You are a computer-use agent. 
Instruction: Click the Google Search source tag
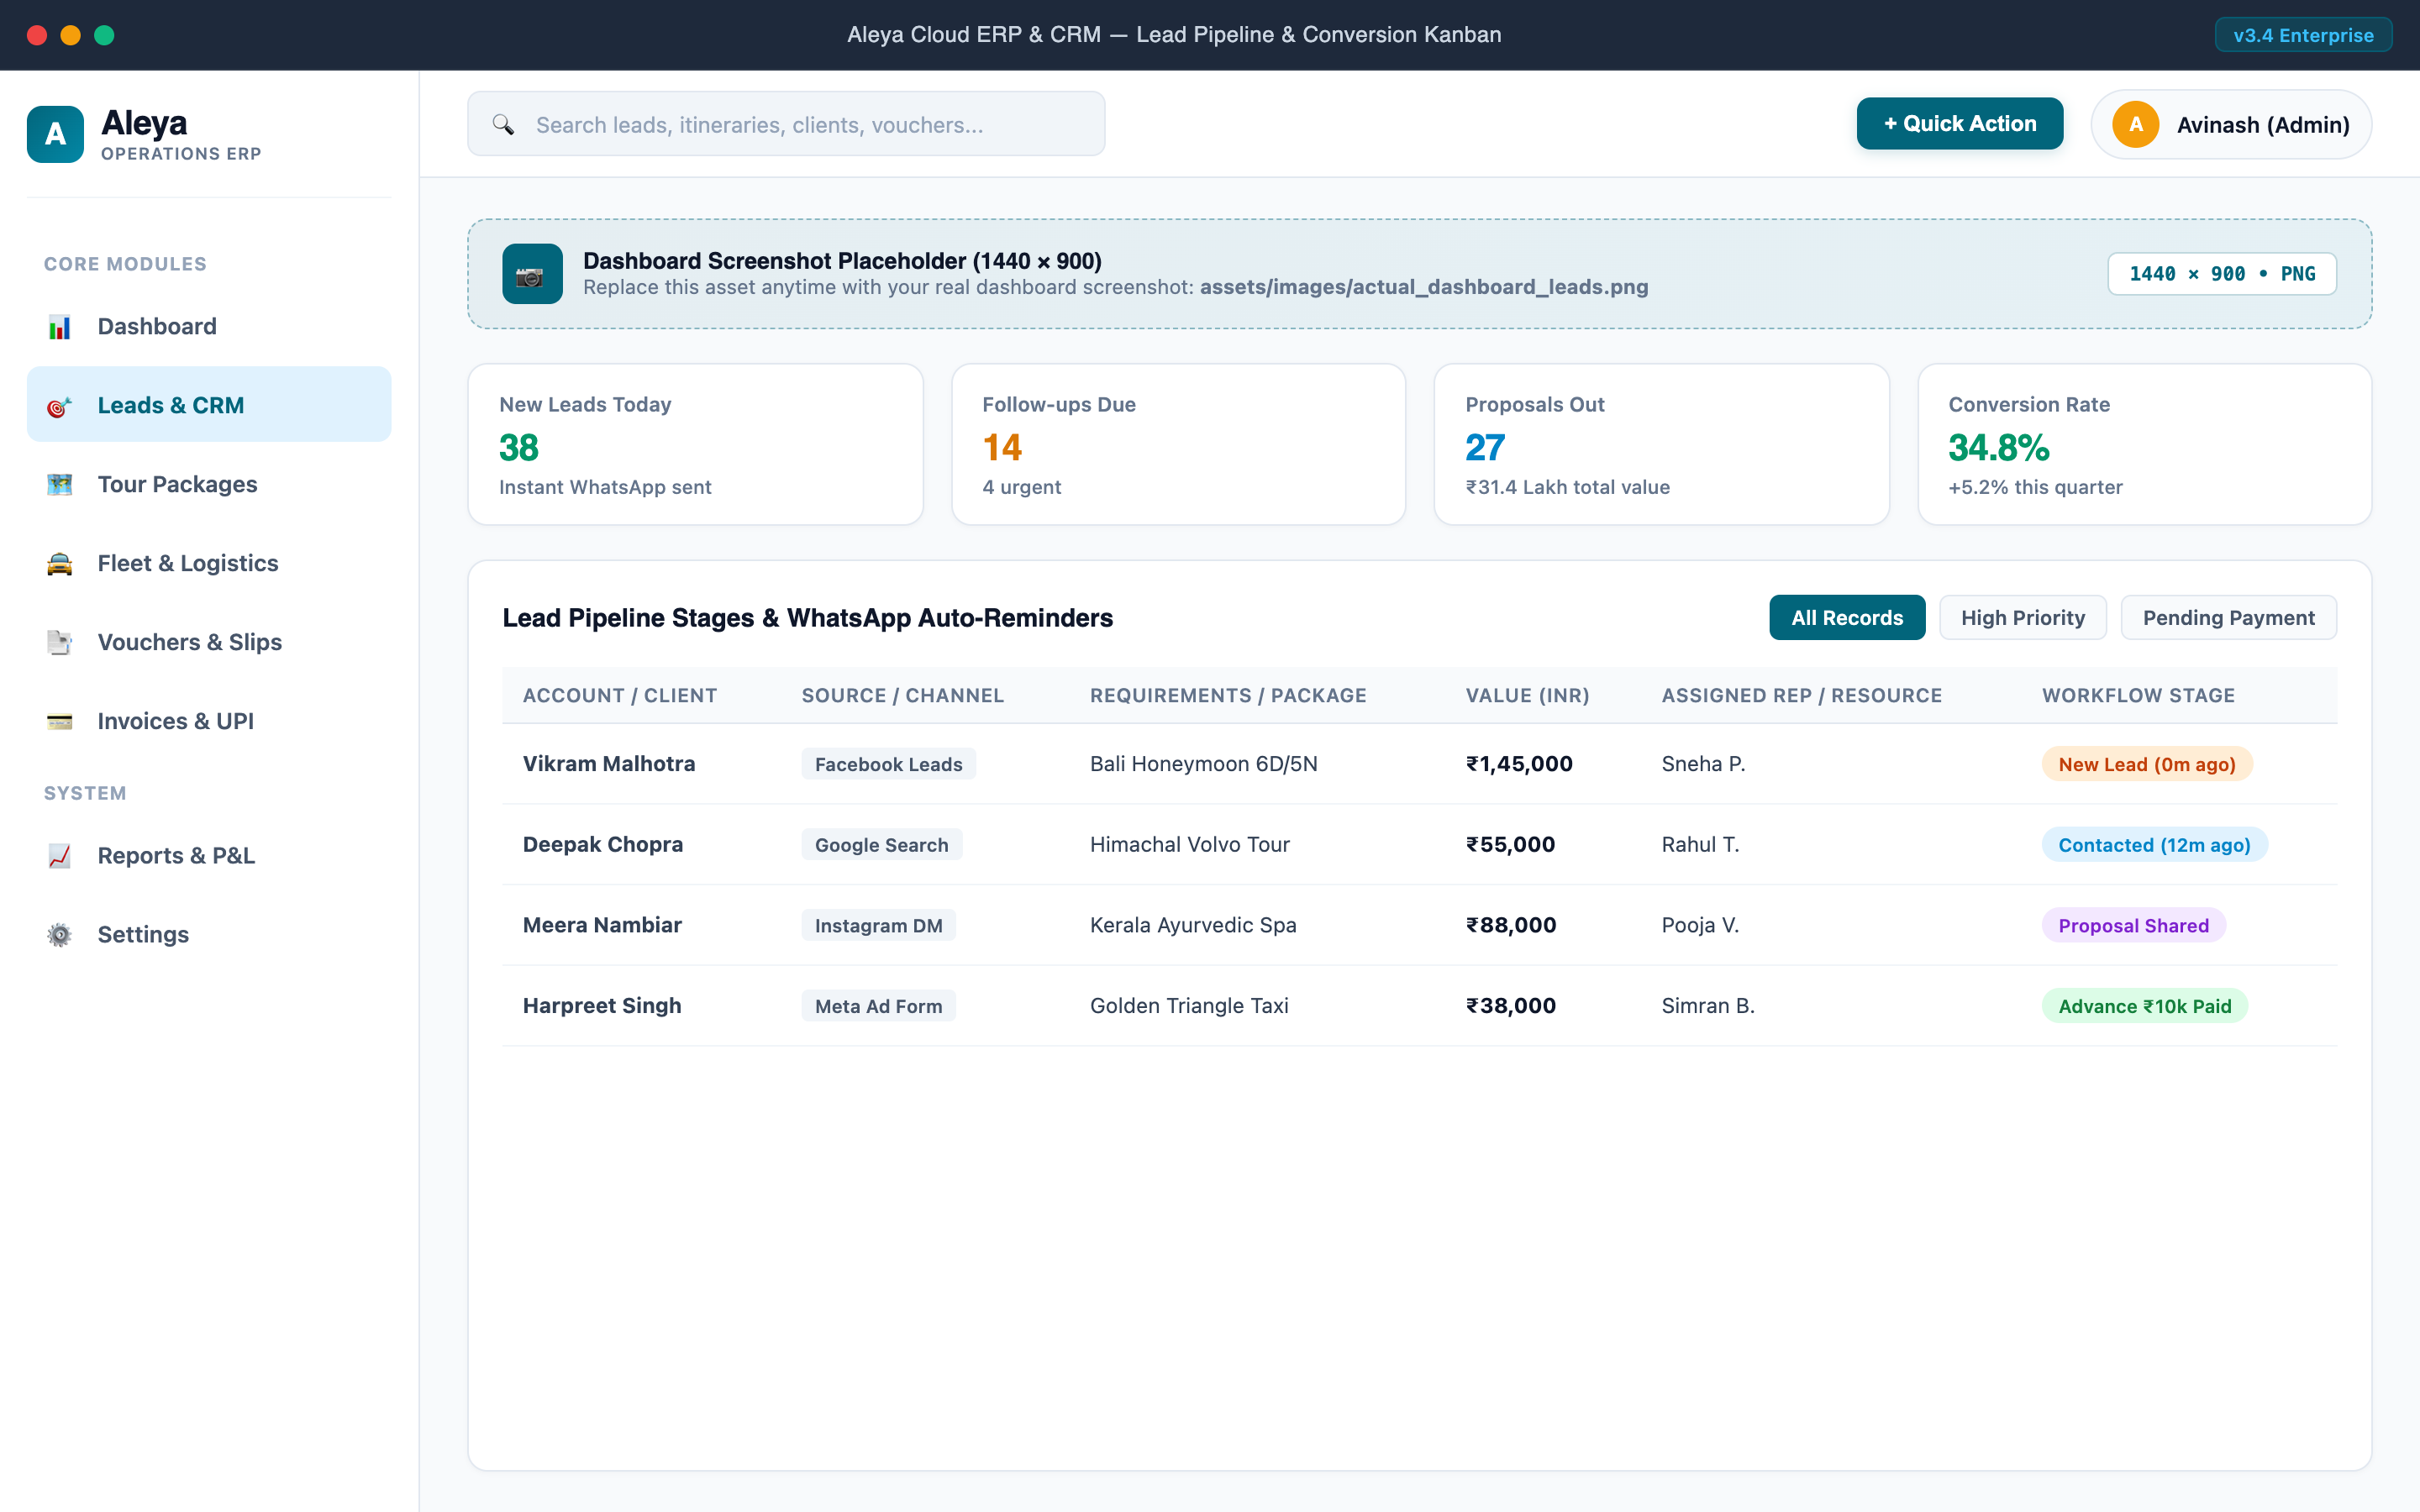pyautogui.click(x=881, y=845)
